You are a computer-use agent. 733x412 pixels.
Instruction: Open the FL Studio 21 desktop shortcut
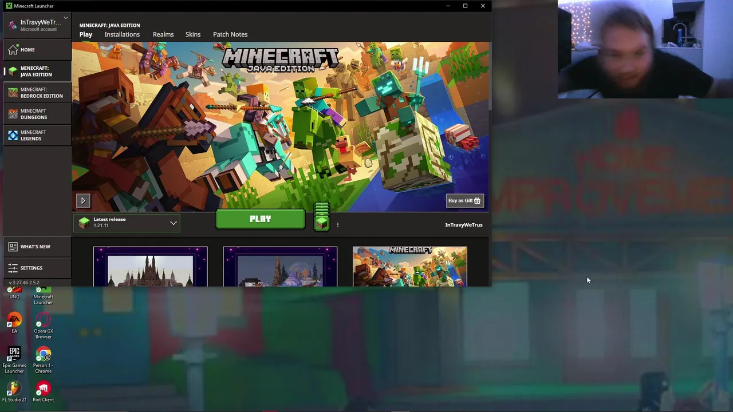[x=14, y=391]
